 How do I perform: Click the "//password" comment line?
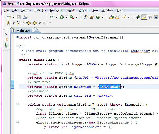[38, 91]
